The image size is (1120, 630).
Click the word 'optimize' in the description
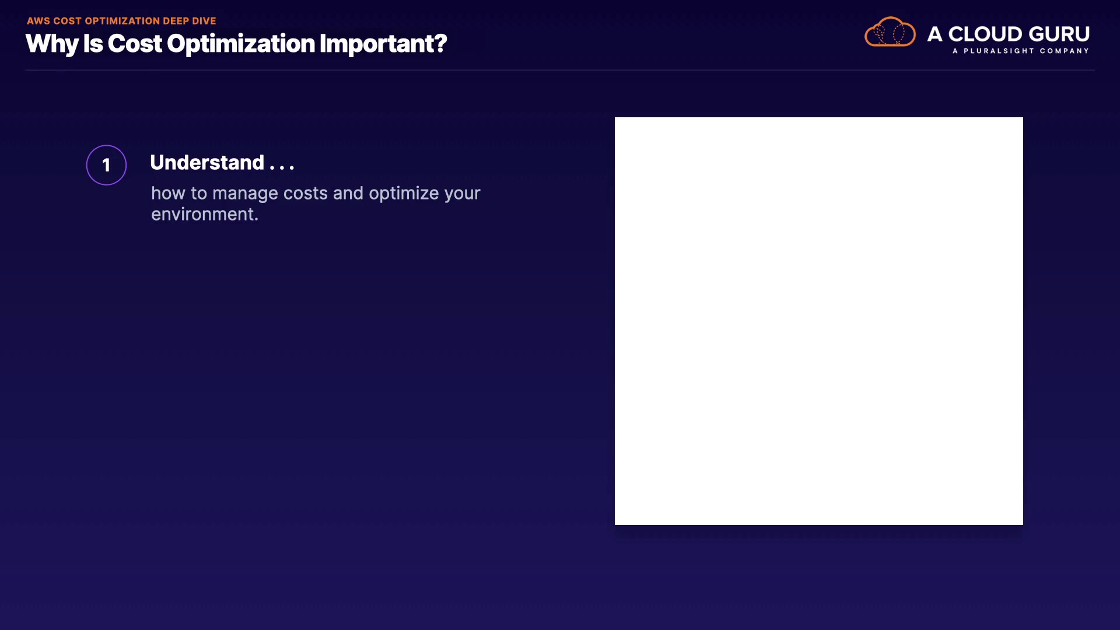(x=404, y=193)
